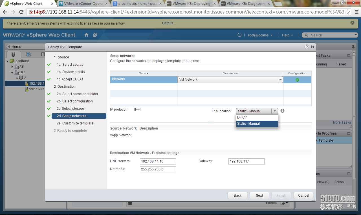This screenshot has height=215, width=361.
Task: Open search options dropdown arrow
Action: click(x=355, y=35)
